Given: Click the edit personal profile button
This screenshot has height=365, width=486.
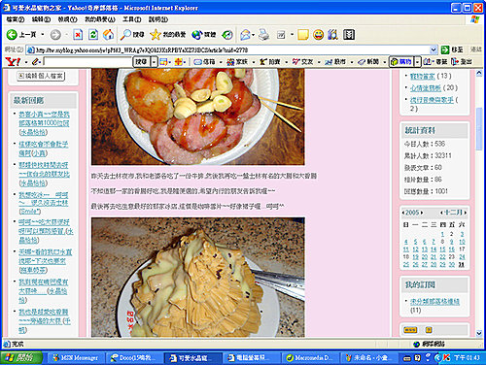Looking at the screenshot, I should point(41,76).
